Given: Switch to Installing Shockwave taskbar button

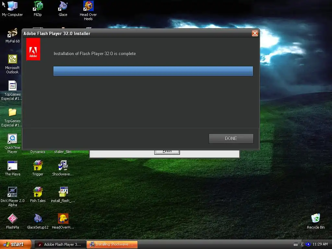Looking at the screenshot, I should click(112, 244).
